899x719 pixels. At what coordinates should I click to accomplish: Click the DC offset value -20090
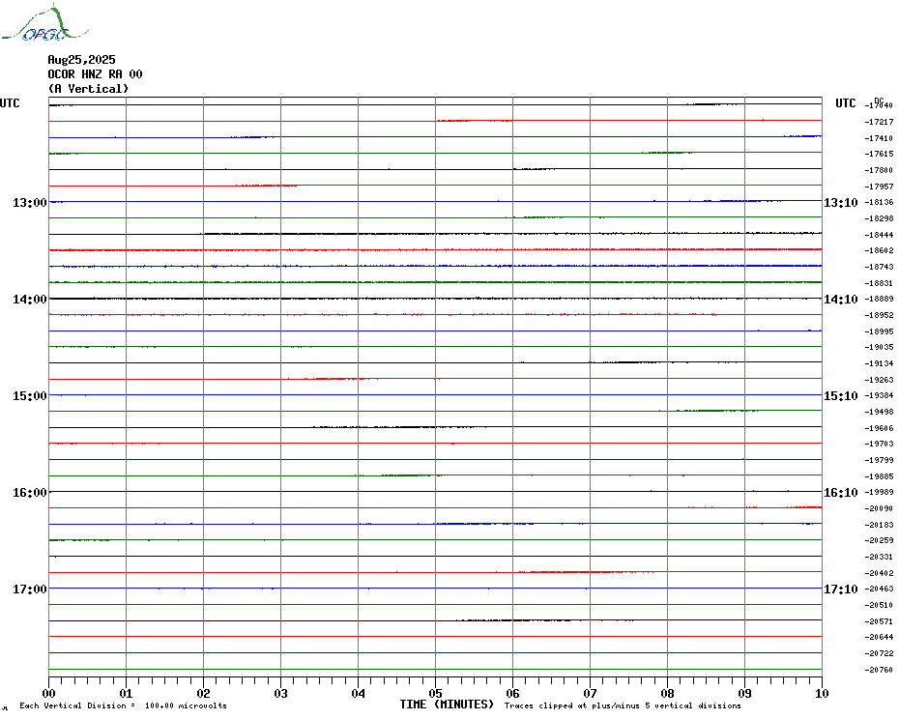click(879, 508)
